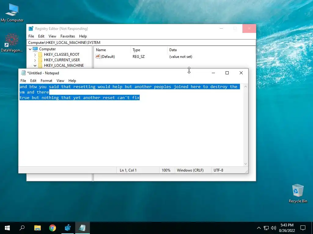Select the Computer root tree item
Image resolution: width=313 pixels, height=234 pixels.
[x=47, y=49]
